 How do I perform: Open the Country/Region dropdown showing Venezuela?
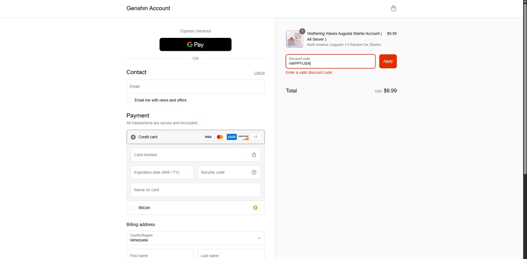click(195, 238)
